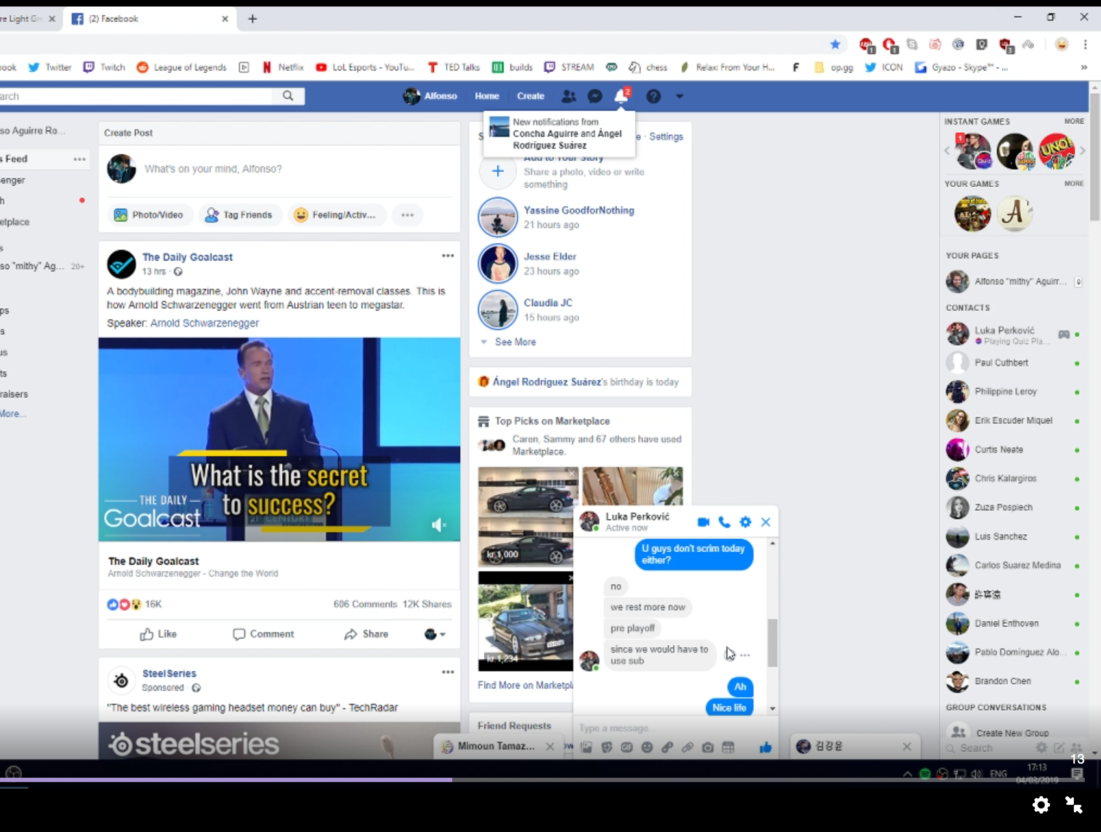1101x832 pixels.
Task: Open account dropdown arrow in top bar
Action: tap(679, 96)
